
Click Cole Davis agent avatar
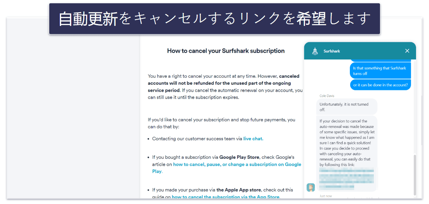[311, 187]
